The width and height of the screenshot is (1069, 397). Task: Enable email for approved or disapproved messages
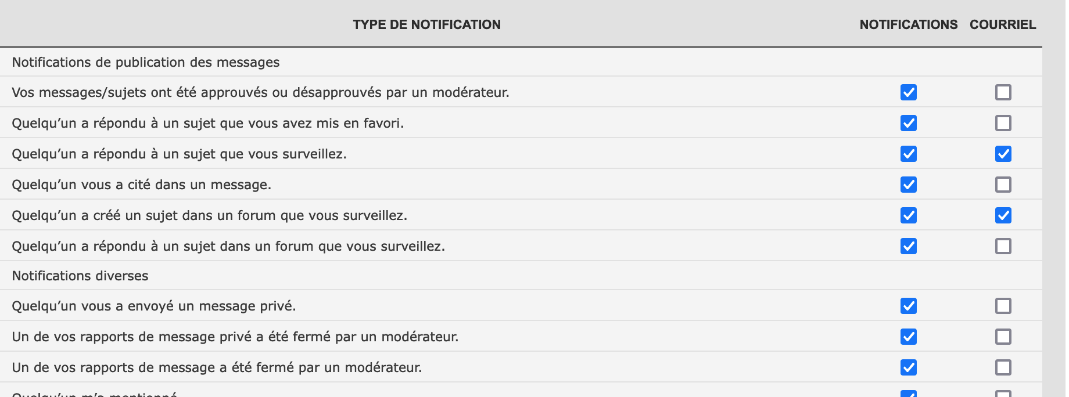[1003, 92]
